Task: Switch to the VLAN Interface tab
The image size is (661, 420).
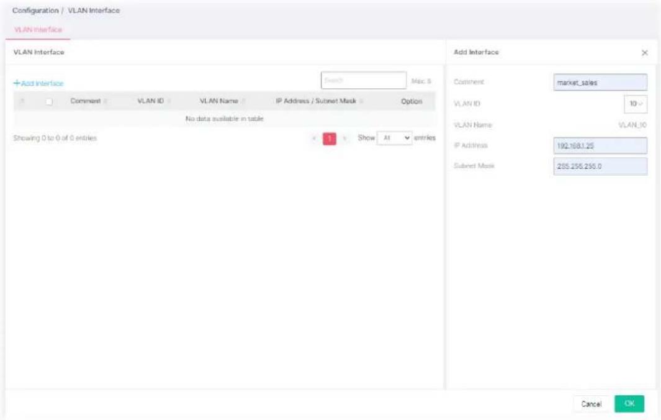Action: [38, 30]
